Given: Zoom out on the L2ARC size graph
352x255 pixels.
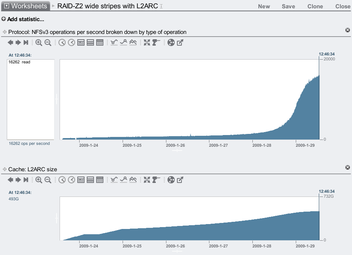Looking at the screenshot, I should [48, 180].
